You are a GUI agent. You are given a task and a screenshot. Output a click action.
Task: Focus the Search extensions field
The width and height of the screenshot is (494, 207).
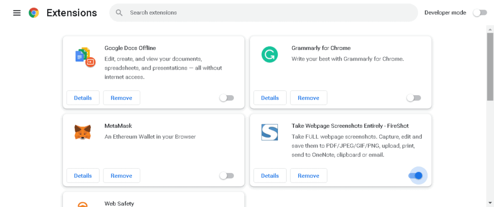tap(264, 12)
